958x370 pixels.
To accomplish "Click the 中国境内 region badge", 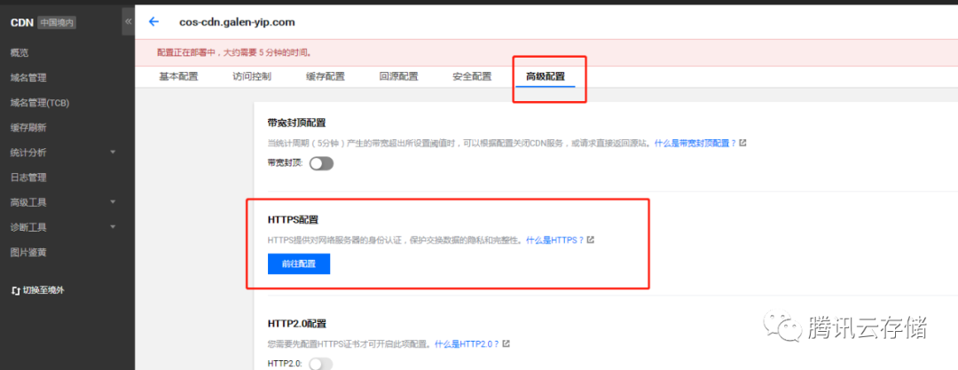I will point(58,23).
